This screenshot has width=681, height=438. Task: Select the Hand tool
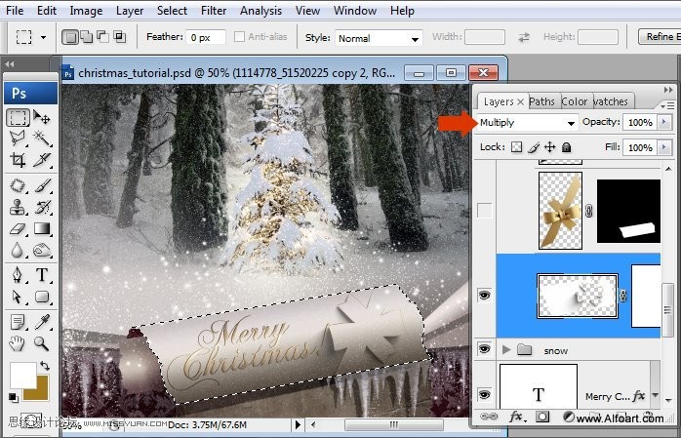[x=18, y=343]
